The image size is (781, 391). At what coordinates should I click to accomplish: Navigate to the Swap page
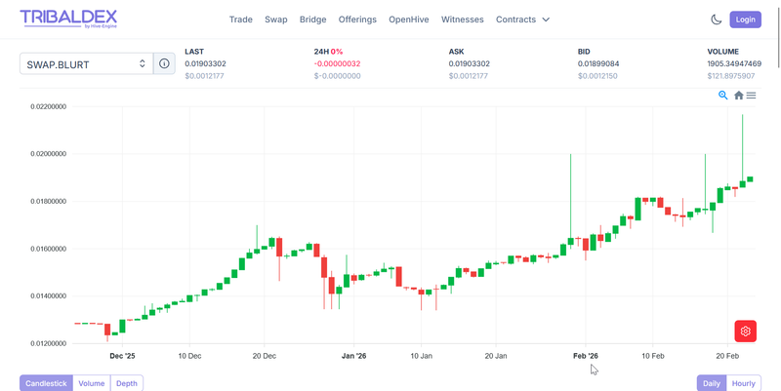point(276,20)
